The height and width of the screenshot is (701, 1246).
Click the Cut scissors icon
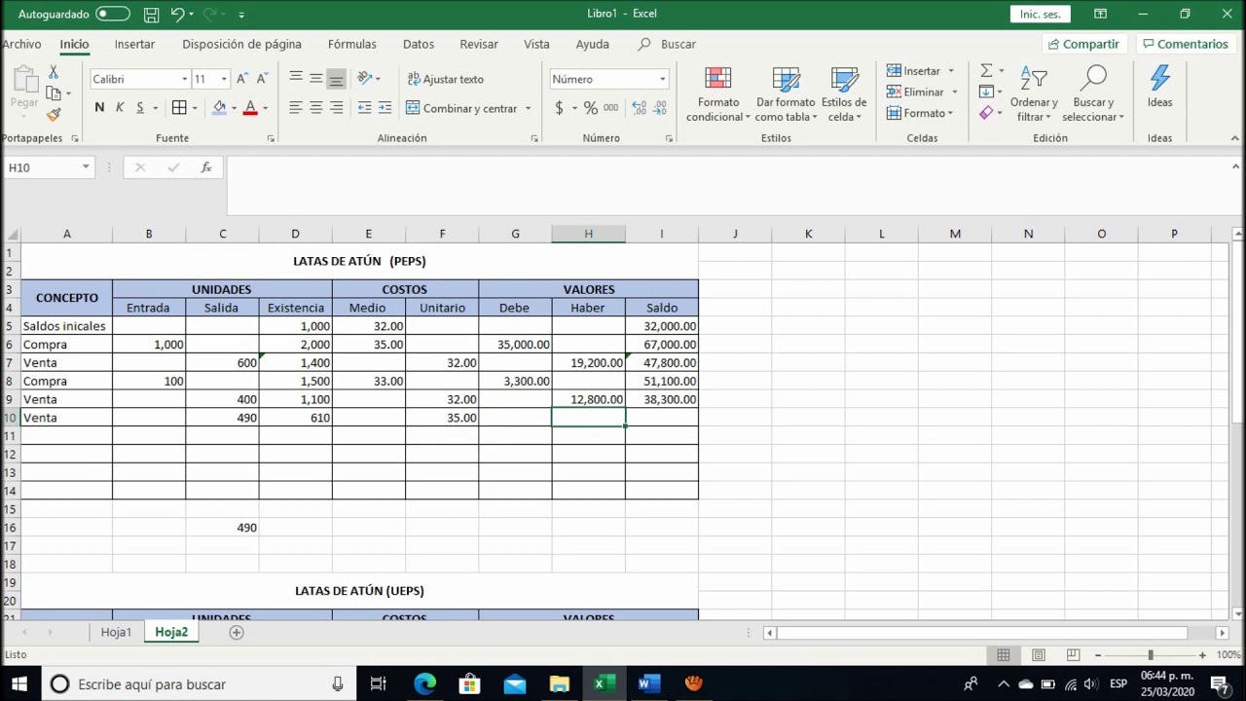coord(54,73)
